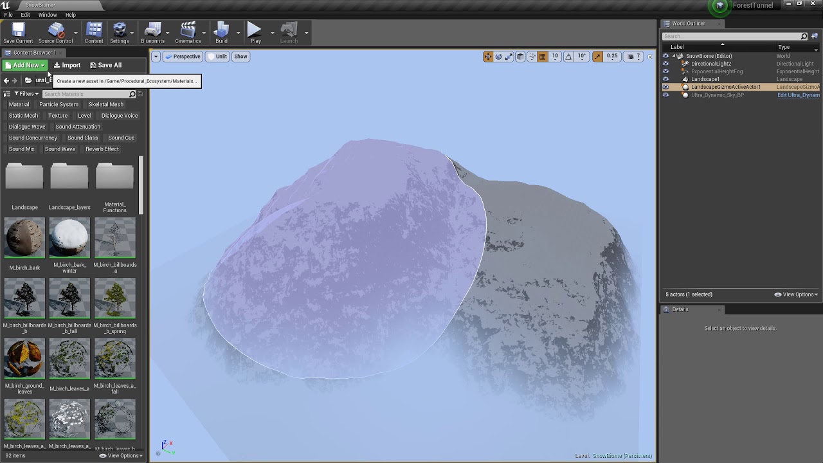This screenshot has height=463, width=823.
Task: Toggle the sources panel icon
Action: pos(7,94)
